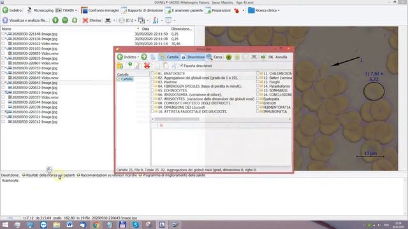Screen dimensions: 408x229
Task: Open Preparazioni from main toolbar
Action: tap(218, 10)
